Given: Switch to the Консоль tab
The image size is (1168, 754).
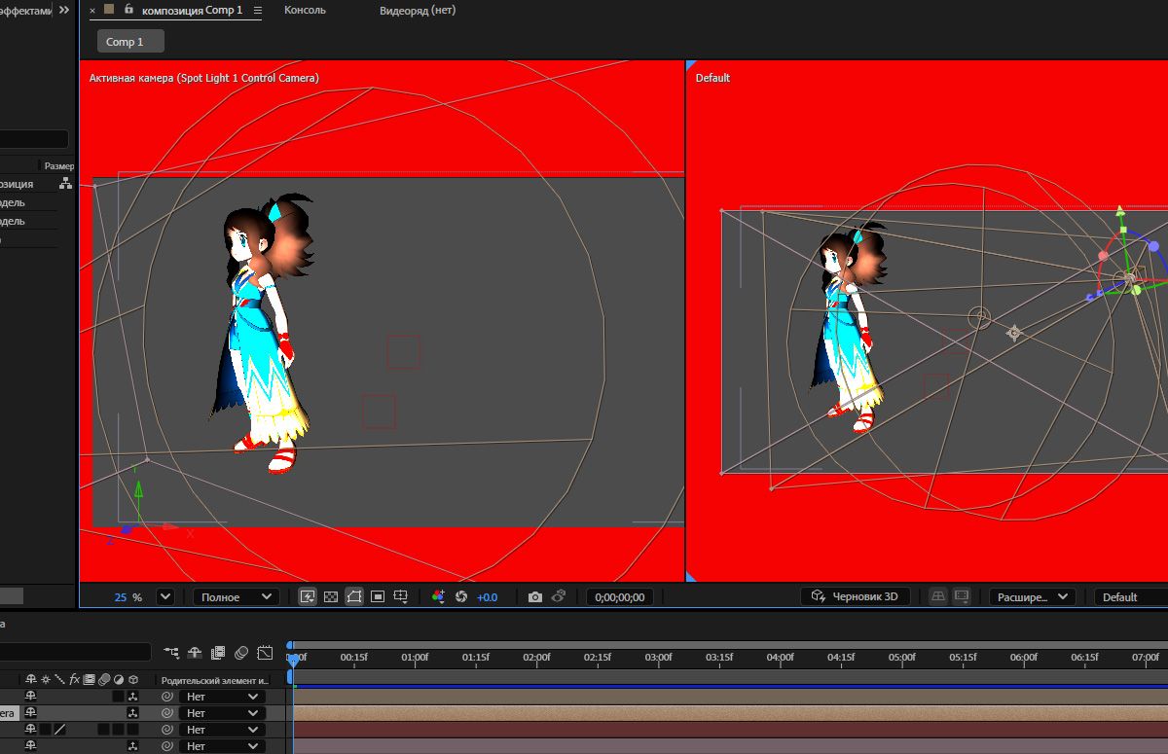Looking at the screenshot, I should pyautogui.click(x=305, y=10).
